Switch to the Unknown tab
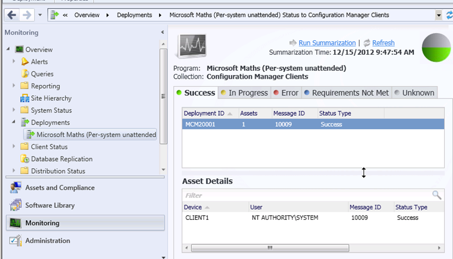The width and height of the screenshot is (453, 259). point(414,93)
